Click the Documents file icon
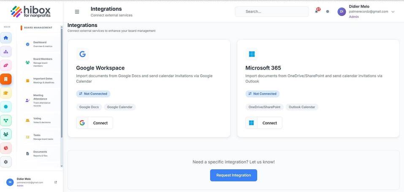 [27, 154]
